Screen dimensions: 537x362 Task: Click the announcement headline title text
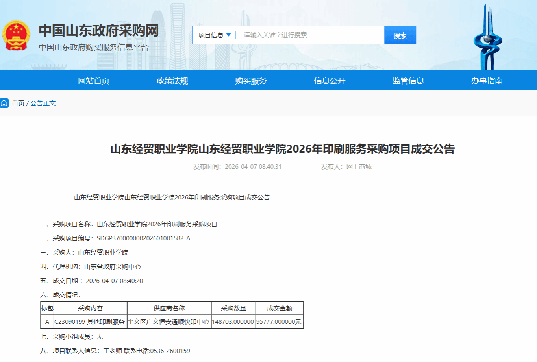[x=282, y=149]
